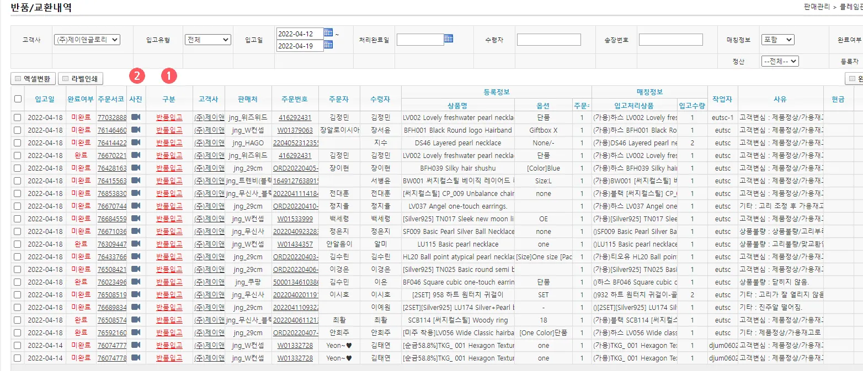Select checkbox for order 76023496 row
863x371 pixels.
(x=18, y=282)
